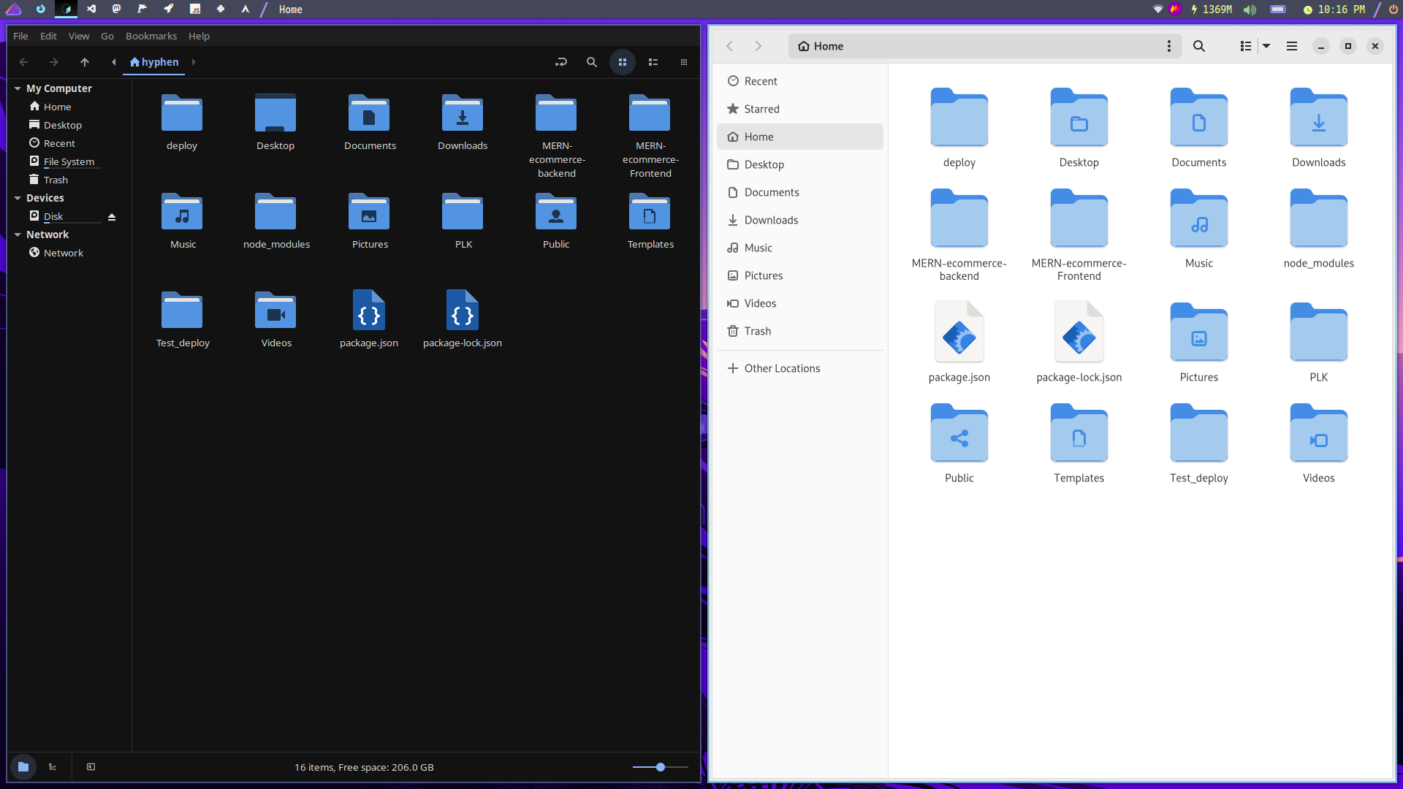Select Test_deploy folder in Nautilus
The image size is (1403, 789).
[x=1198, y=443]
